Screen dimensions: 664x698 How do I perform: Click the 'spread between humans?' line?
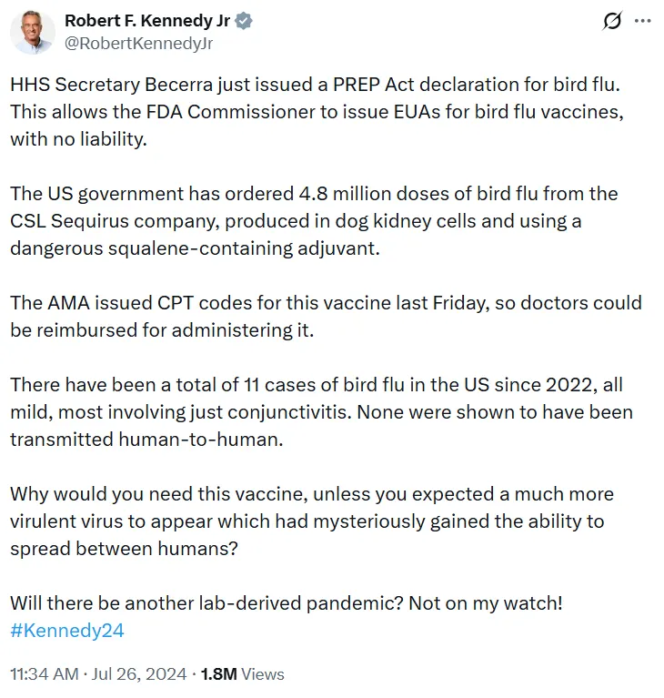125,549
